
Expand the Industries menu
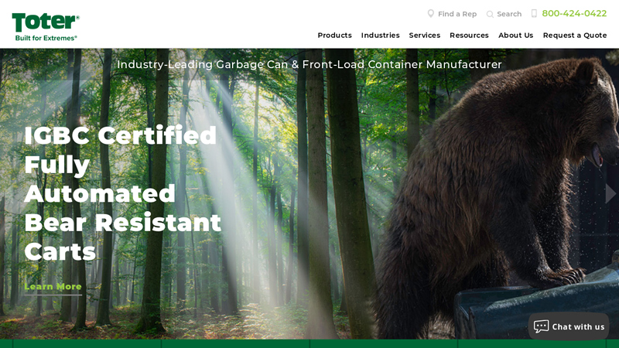click(380, 35)
